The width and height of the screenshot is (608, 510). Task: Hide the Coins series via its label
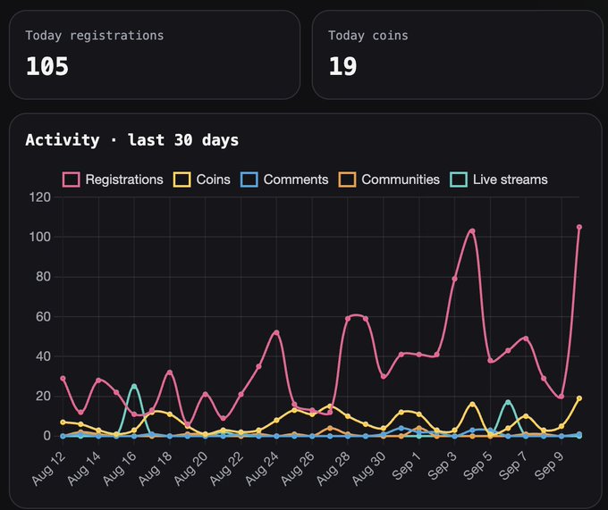214,180
